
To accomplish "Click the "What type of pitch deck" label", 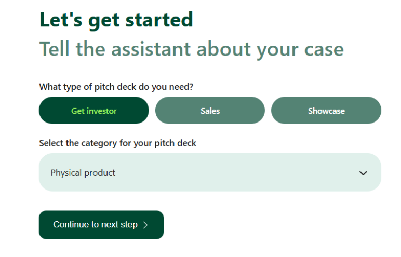I will coord(116,87).
